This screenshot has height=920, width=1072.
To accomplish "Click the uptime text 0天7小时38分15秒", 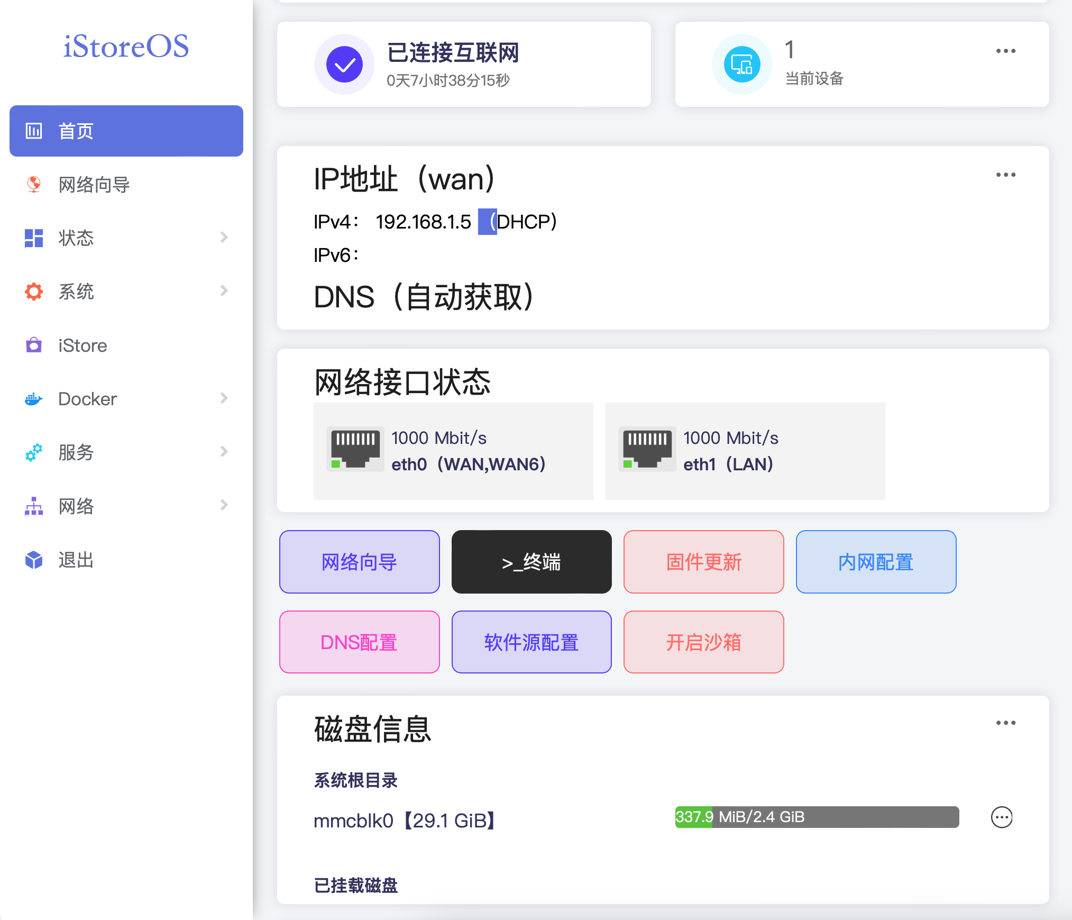I will (x=448, y=80).
